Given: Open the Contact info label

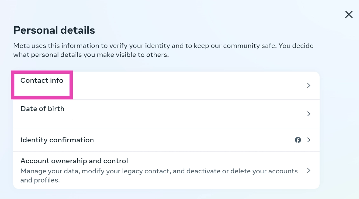Looking at the screenshot, I should 42,80.
